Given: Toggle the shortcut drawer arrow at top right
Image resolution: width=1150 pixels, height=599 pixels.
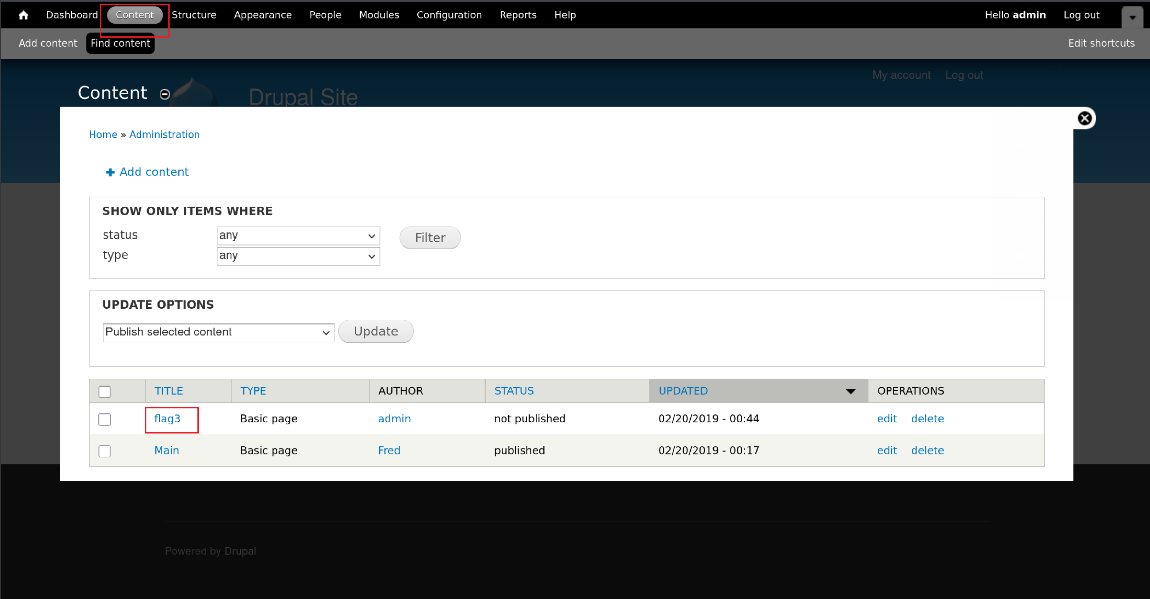Looking at the screenshot, I should click(1132, 18).
